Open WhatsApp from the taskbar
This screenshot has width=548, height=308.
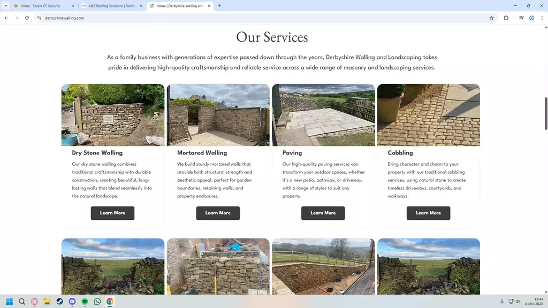[x=97, y=302]
